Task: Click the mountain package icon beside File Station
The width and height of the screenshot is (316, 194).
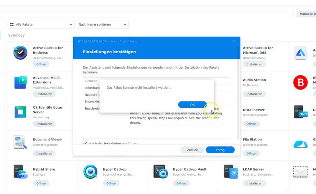Action: [x=300, y=143]
